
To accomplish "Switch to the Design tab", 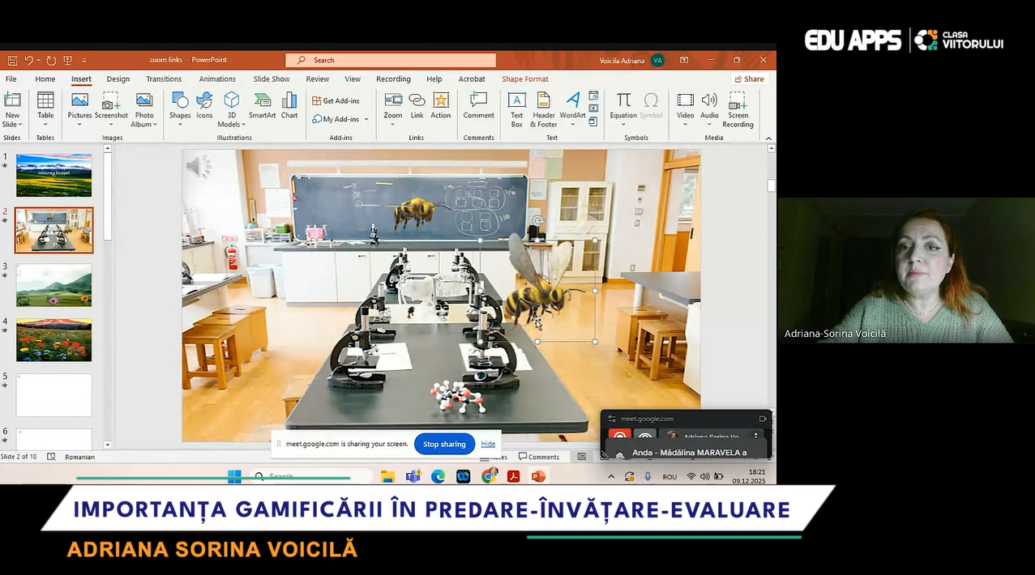I will pos(118,79).
